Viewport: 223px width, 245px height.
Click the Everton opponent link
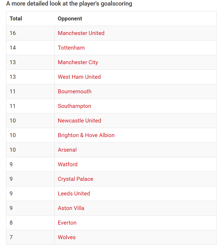tap(67, 223)
